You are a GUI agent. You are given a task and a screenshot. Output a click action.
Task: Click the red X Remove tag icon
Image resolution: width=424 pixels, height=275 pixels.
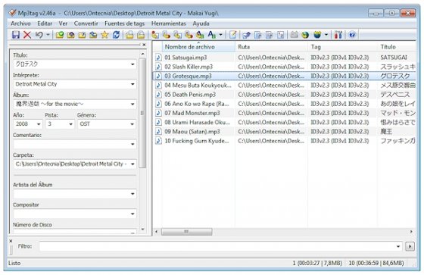tap(27, 35)
